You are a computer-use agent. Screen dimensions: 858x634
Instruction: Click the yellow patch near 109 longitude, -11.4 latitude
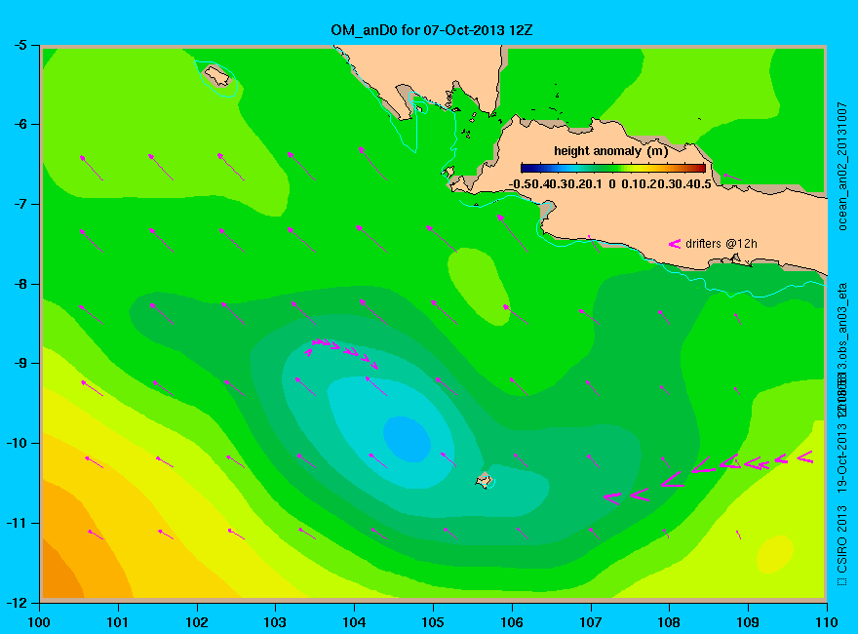[x=775, y=554]
